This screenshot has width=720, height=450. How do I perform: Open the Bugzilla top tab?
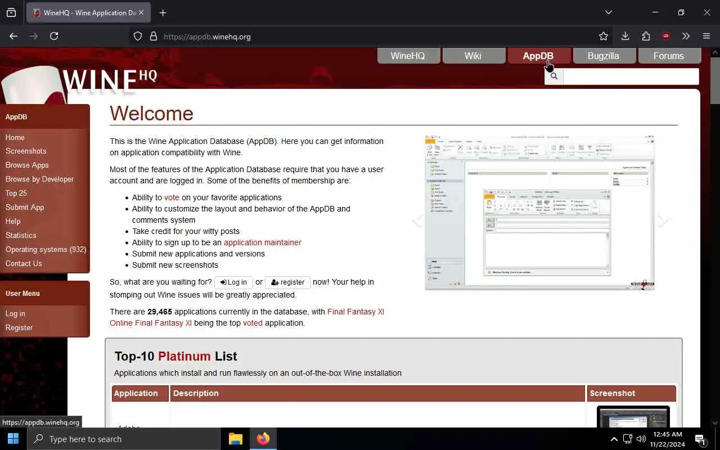[604, 56]
